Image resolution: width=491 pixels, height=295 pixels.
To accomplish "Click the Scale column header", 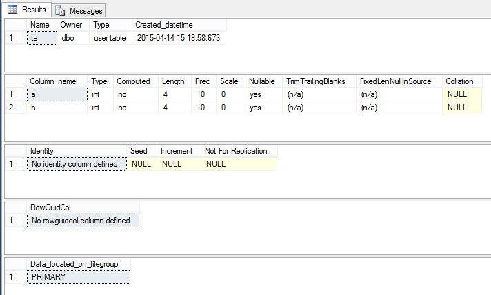I will [x=231, y=81].
